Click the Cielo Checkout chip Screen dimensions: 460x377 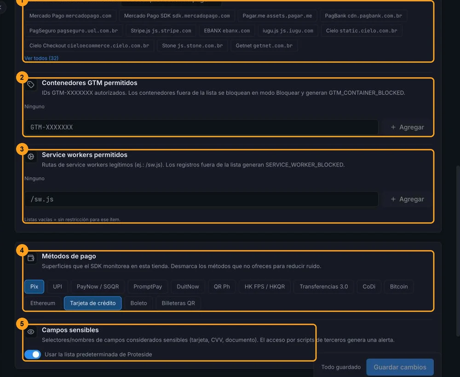[x=89, y=46]
